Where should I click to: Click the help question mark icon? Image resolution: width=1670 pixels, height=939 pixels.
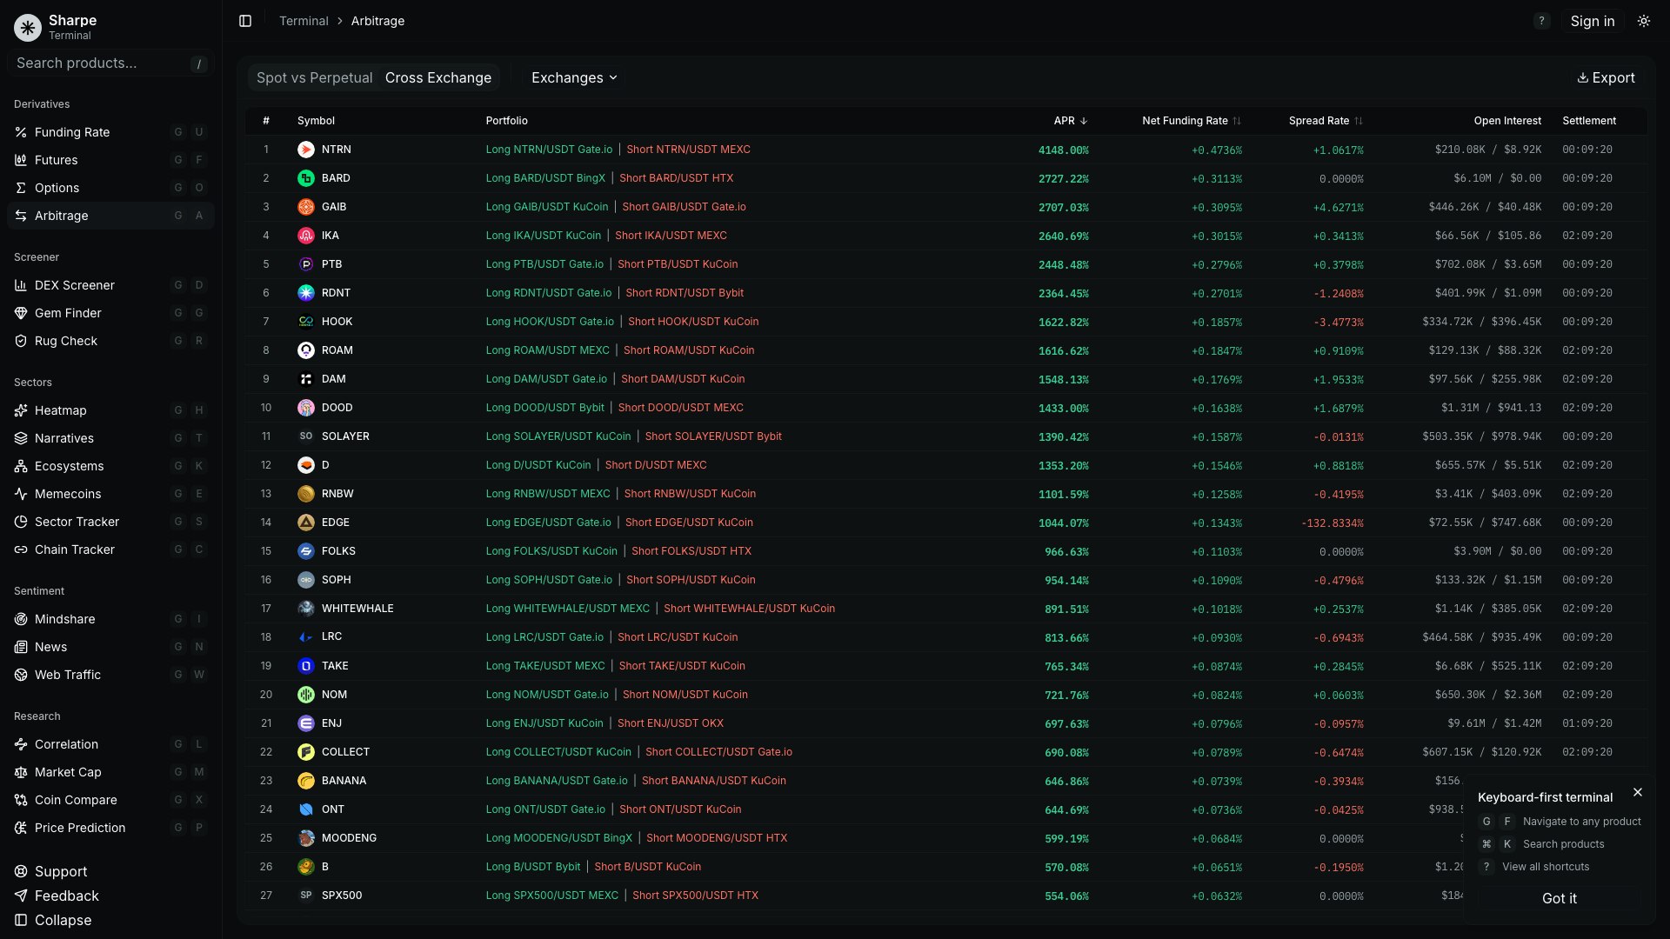1541,21
